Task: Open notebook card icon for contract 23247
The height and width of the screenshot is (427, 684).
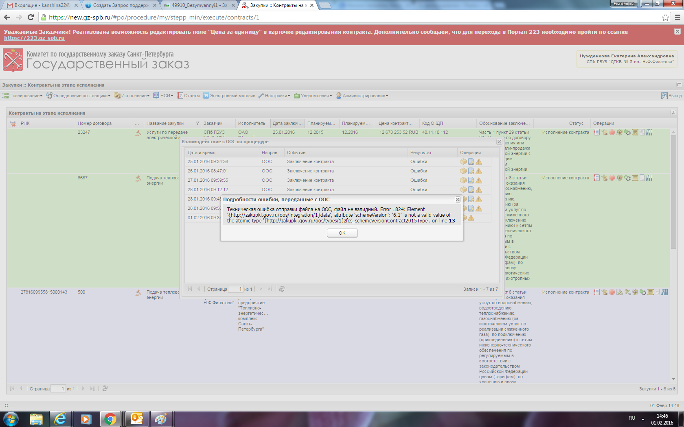Action: tap(597, 132)
